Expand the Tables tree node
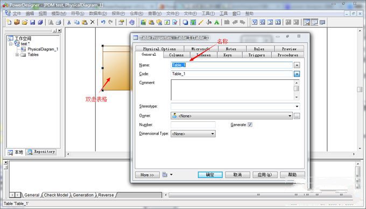The height and width of the screenshot is (209, 366). pyautogui.click(x=17, y=55)
